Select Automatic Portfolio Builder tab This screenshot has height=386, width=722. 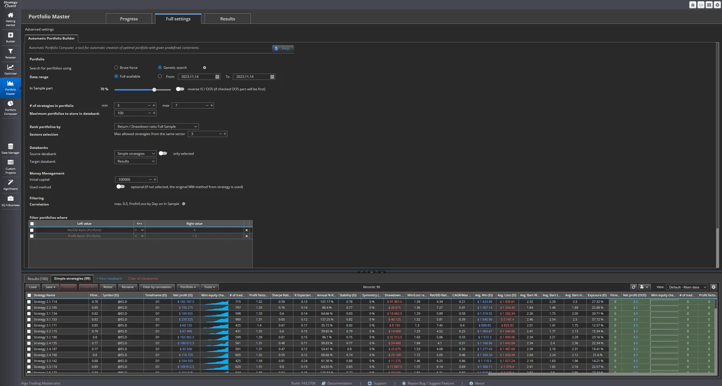pyautogui.click(x=51, y=38)
